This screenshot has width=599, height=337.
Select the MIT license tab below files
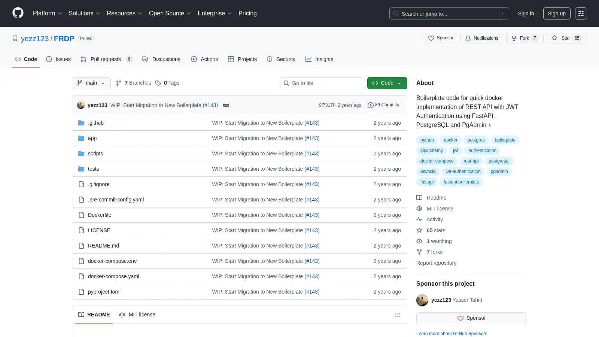[137, 315]
